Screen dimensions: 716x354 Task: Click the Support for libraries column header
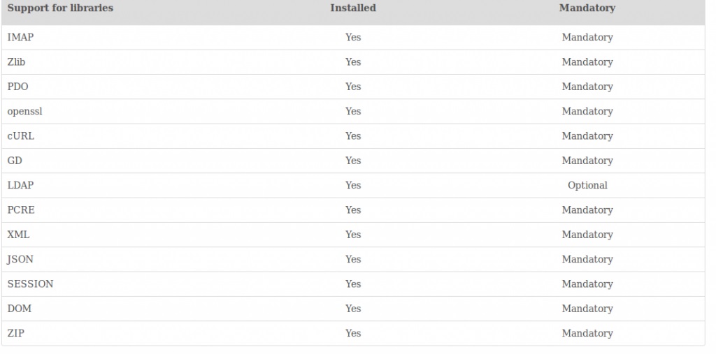coord(60,8)
